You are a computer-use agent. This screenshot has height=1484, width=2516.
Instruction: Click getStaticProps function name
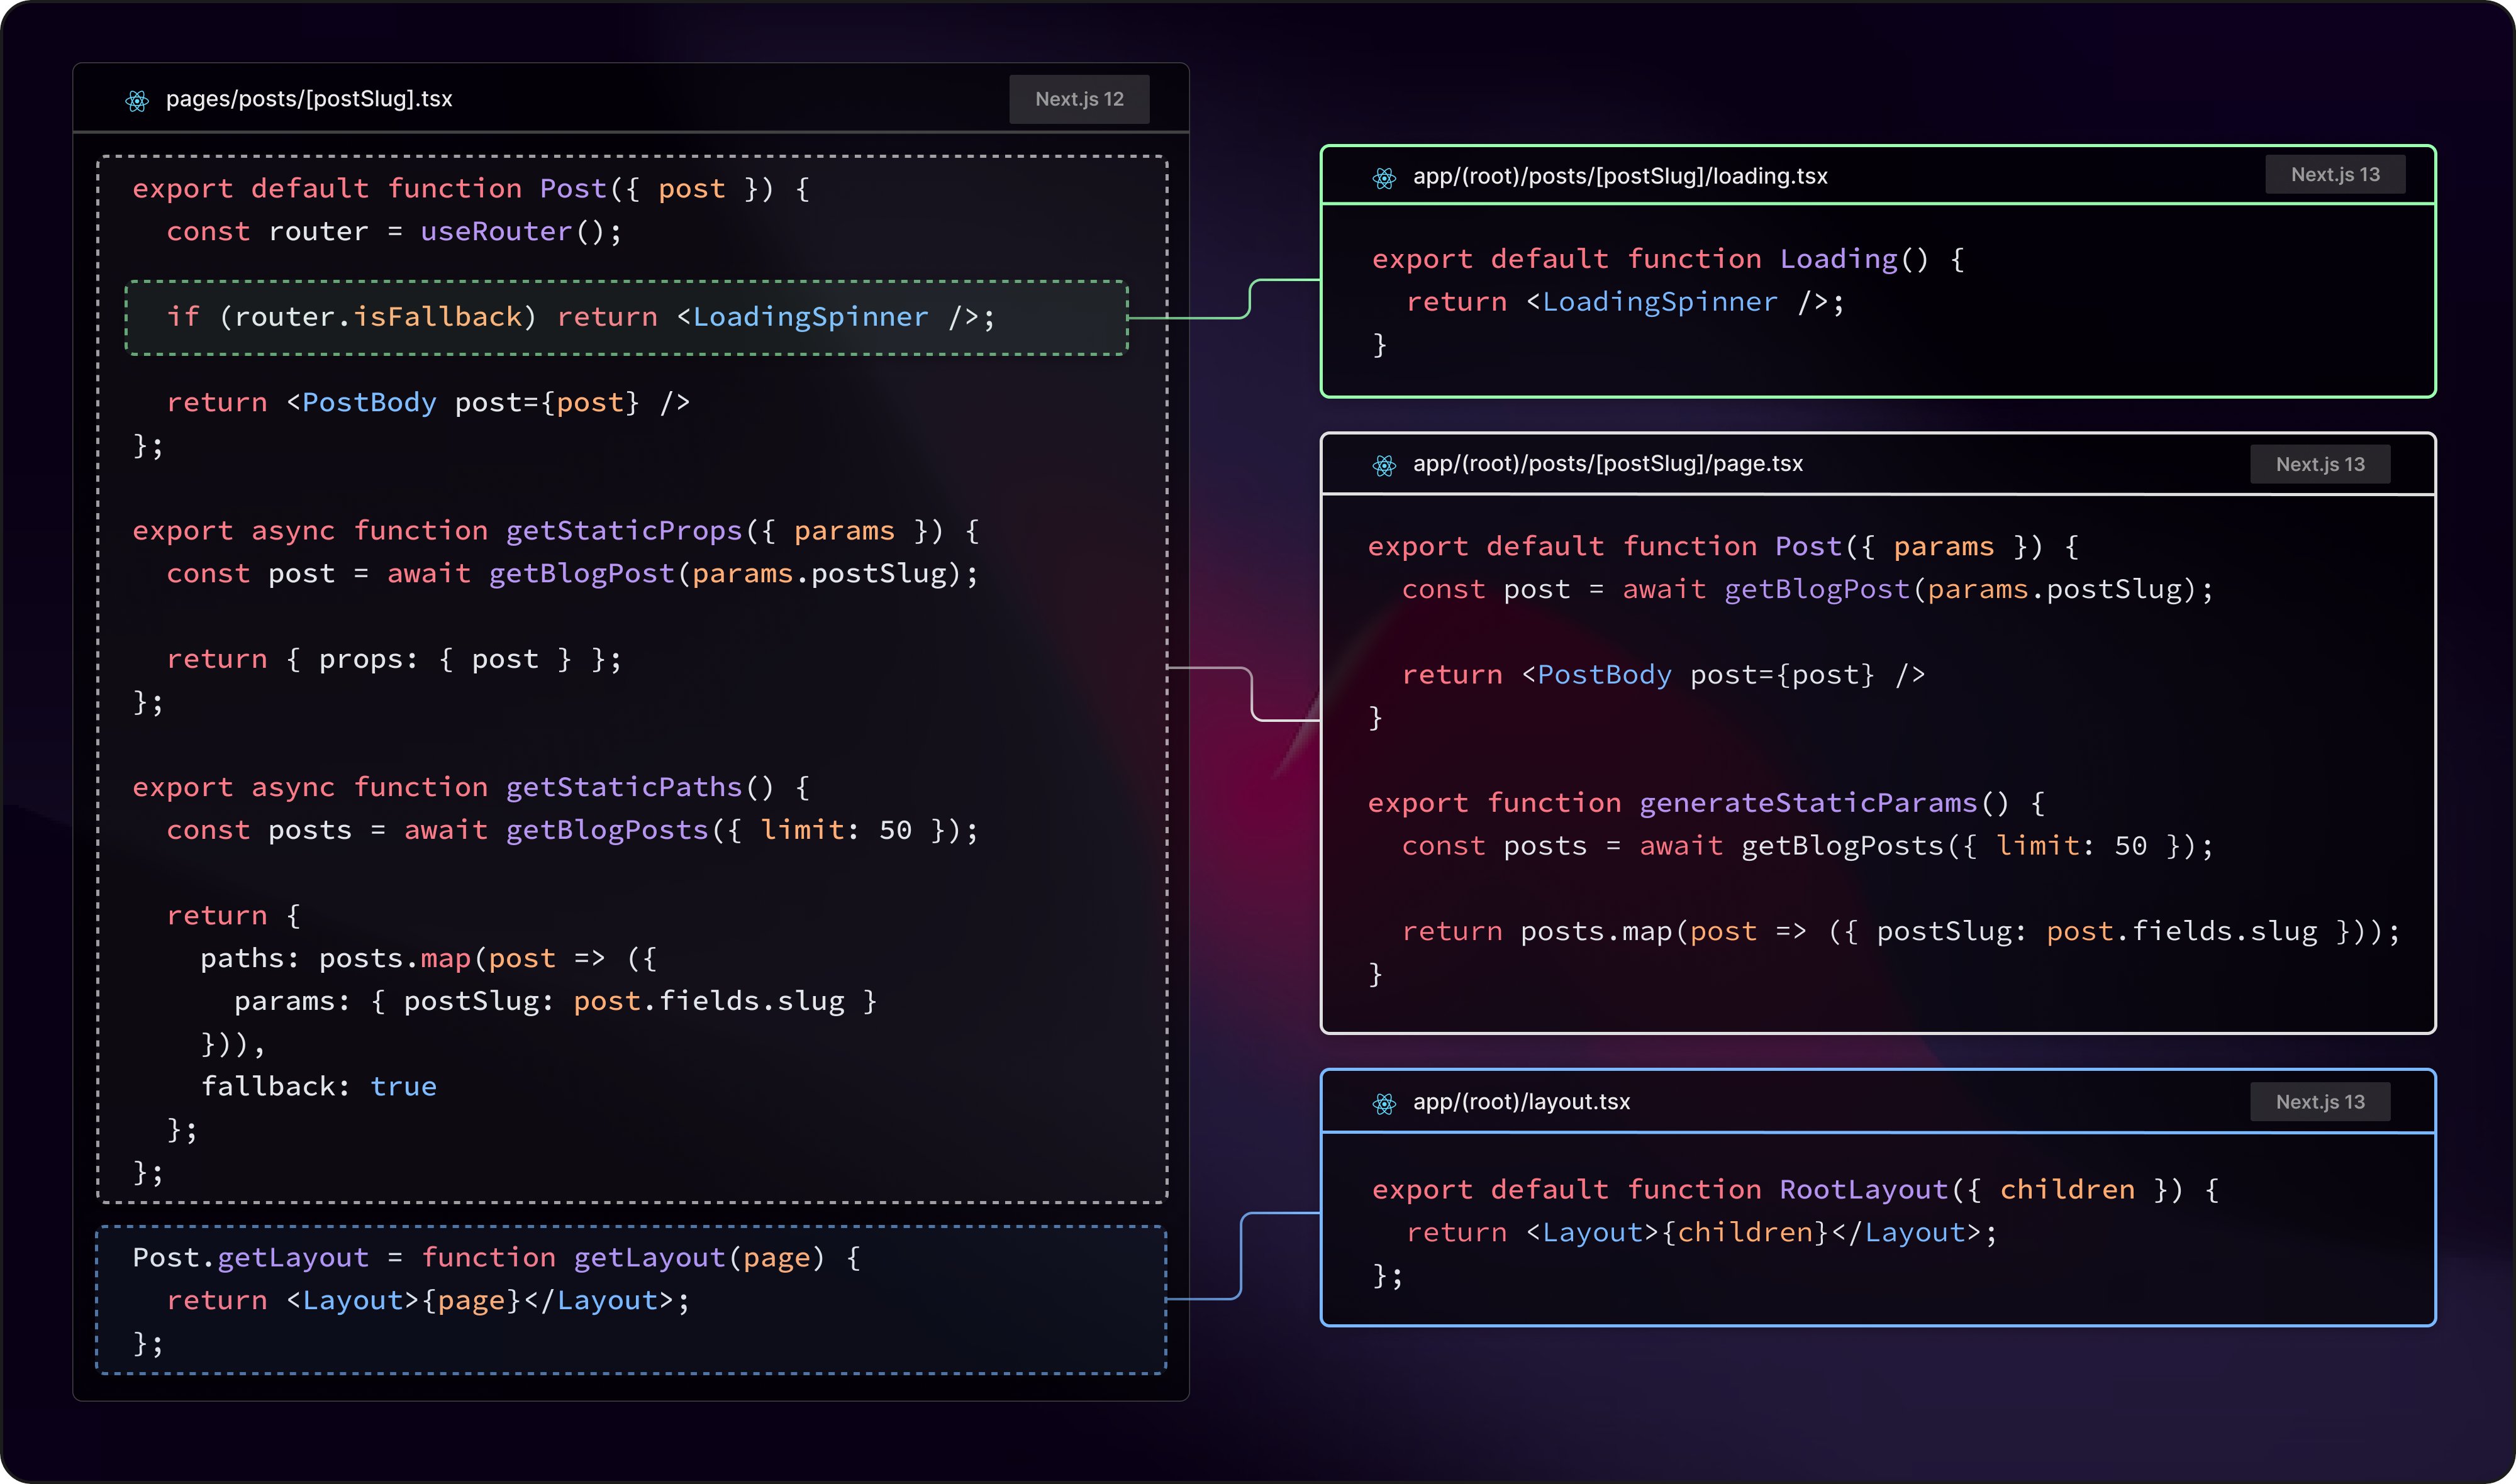point(624,530)
